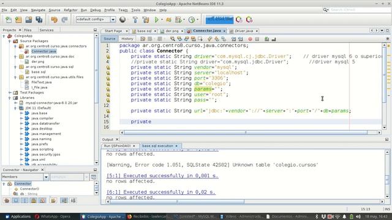Screen dimensions: 392x220
Task: Open the Refactor menu
Action: [x=70, y=10]
